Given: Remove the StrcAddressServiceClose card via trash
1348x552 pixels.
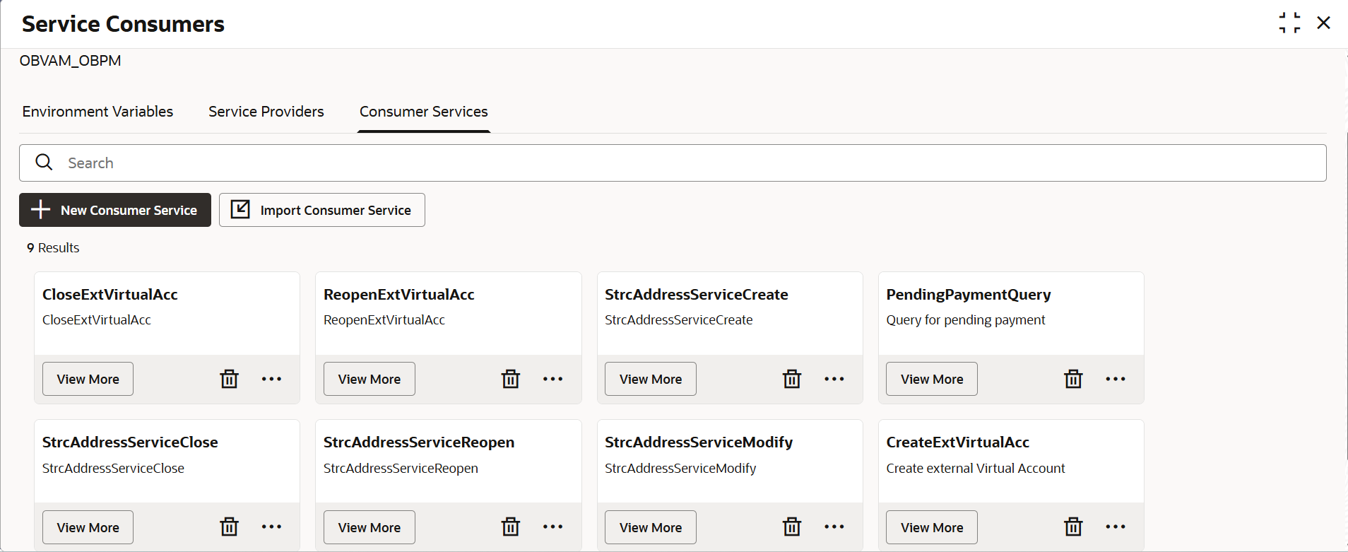Looking at the screenshot, I should click(x=229, y=527).
